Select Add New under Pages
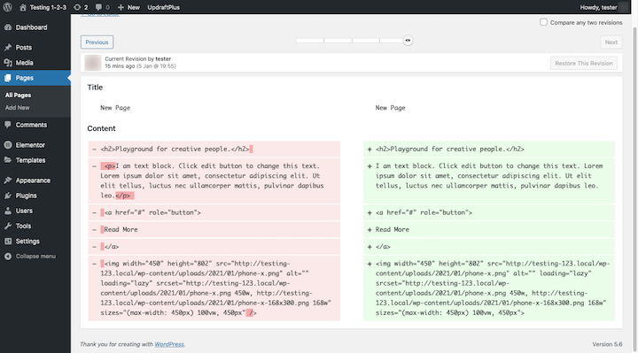This screenshot has width=638, height=353. (18, 108)
